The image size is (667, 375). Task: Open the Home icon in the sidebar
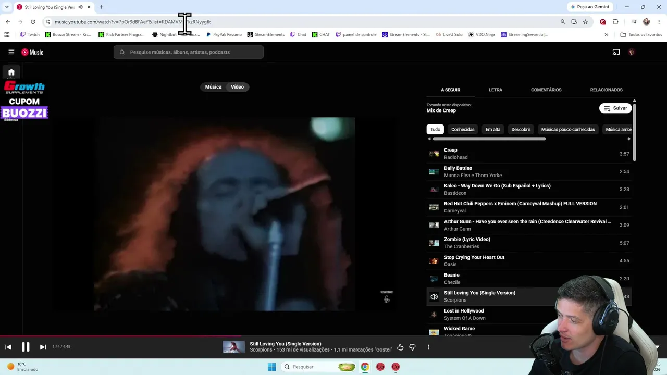tap(11, 72)
